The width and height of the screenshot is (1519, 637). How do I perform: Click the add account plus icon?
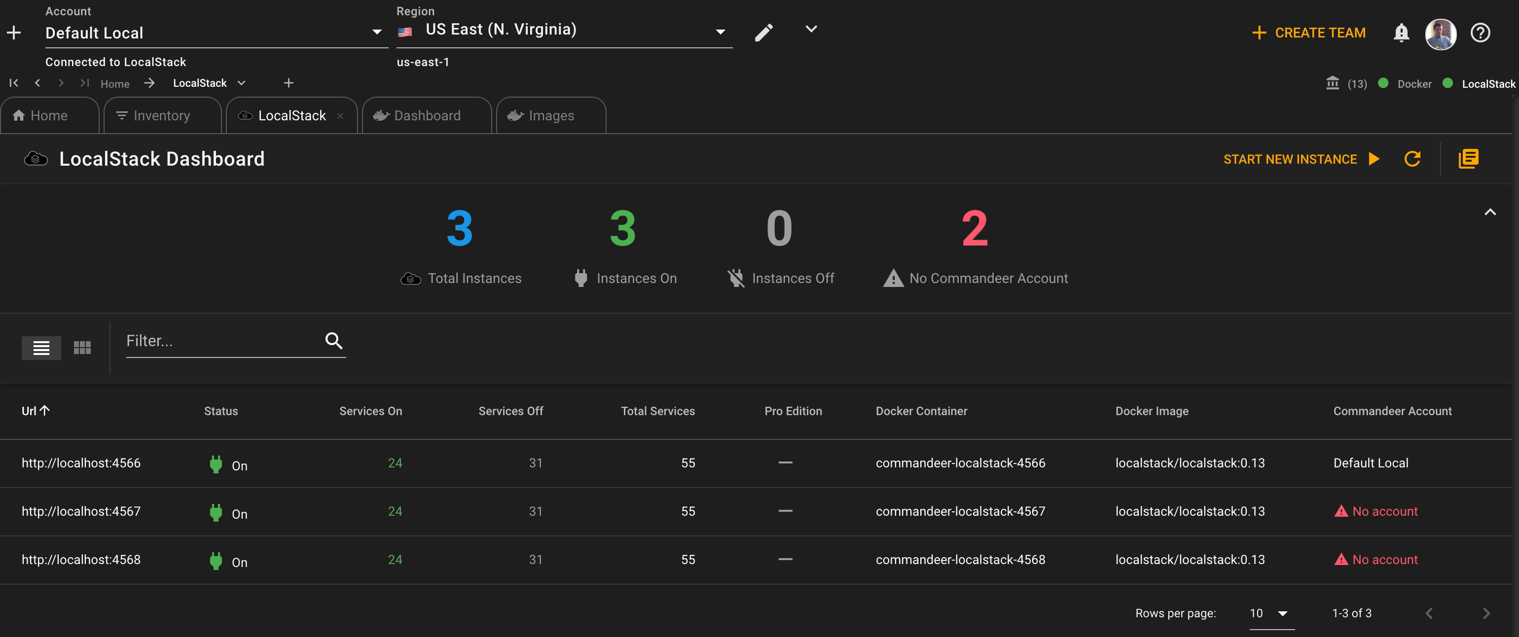(14, 33)
